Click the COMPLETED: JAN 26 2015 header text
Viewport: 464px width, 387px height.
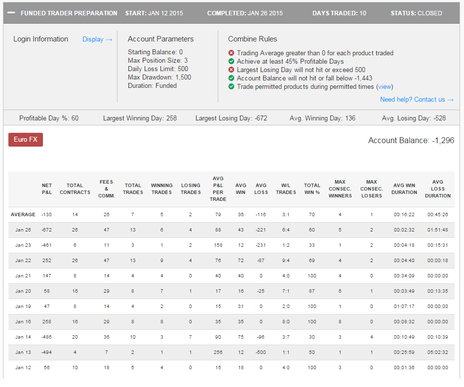coord(245,13)
